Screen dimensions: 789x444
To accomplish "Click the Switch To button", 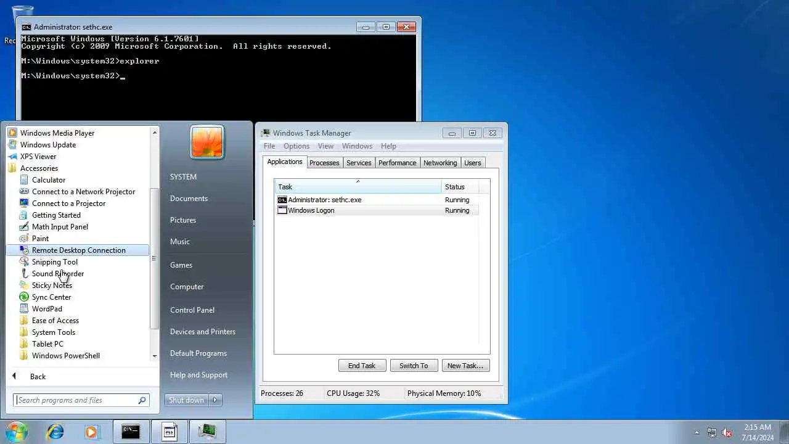I will tap(414, 366).
